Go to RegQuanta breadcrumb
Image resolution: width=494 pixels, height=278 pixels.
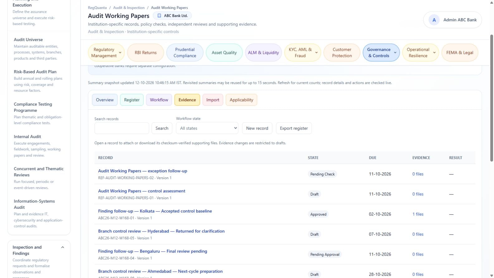click(x=97, y=8)
